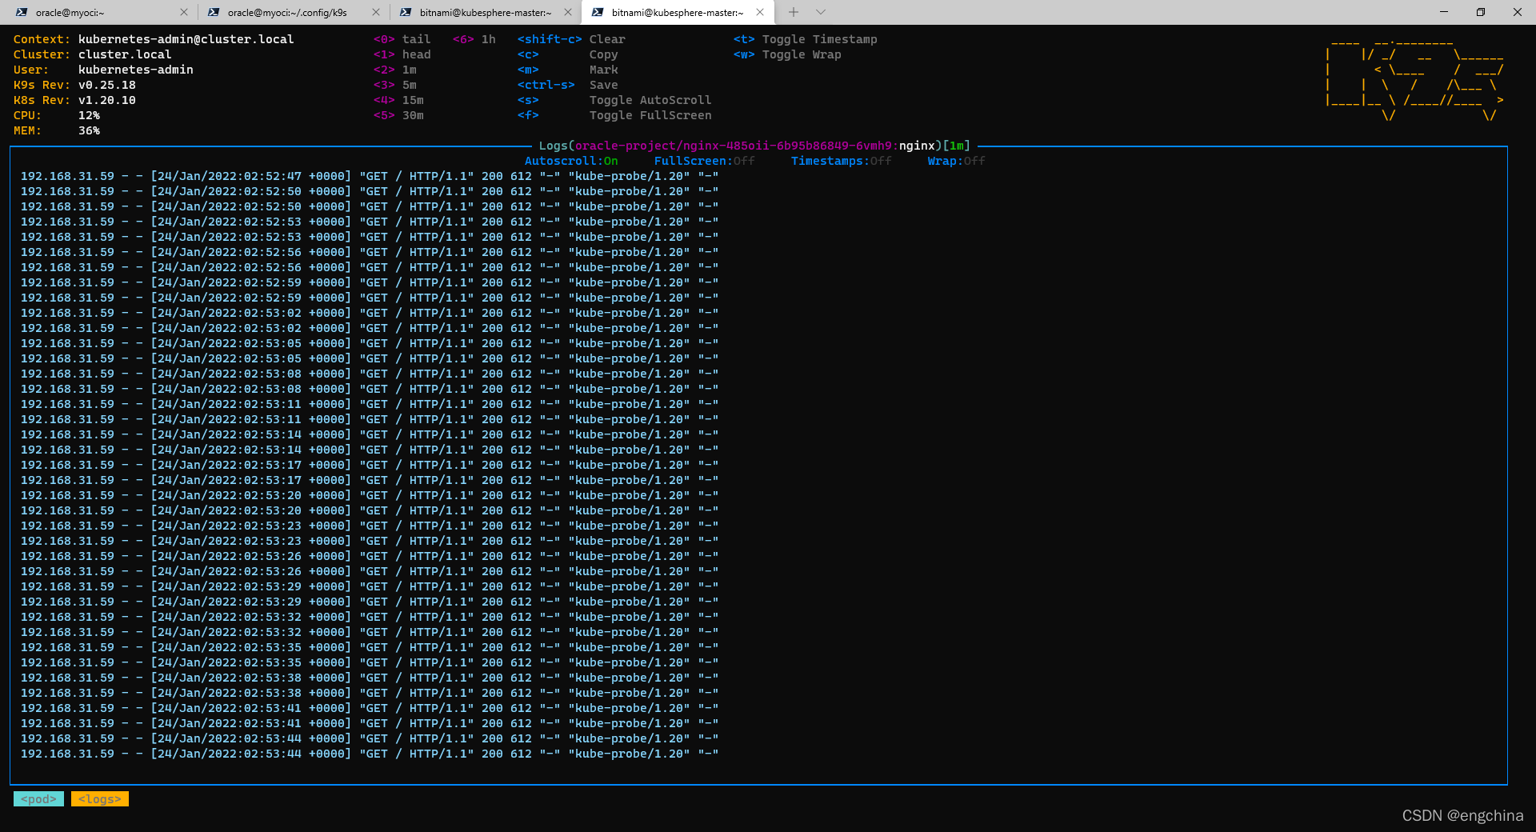1536x832 pixels.
Task: Click the Timestamps:Off indicator
Action: coord(841,161)
